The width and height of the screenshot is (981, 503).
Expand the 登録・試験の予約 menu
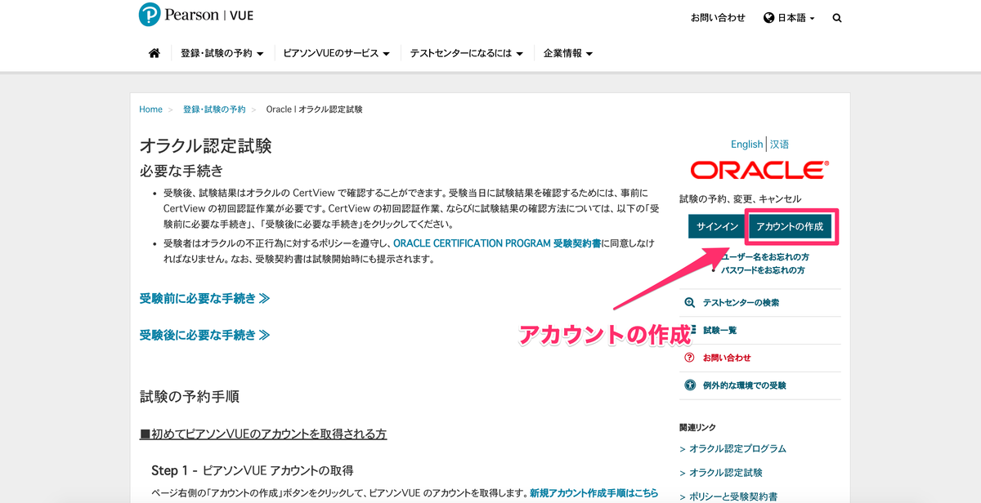(221, 51)
